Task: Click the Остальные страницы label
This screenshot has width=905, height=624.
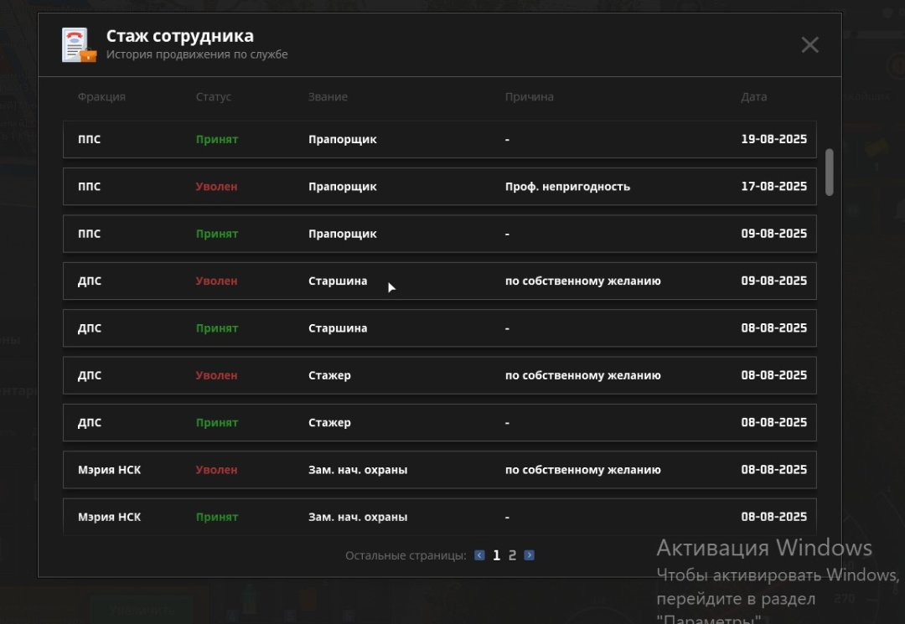Action: tap(406, 555)
